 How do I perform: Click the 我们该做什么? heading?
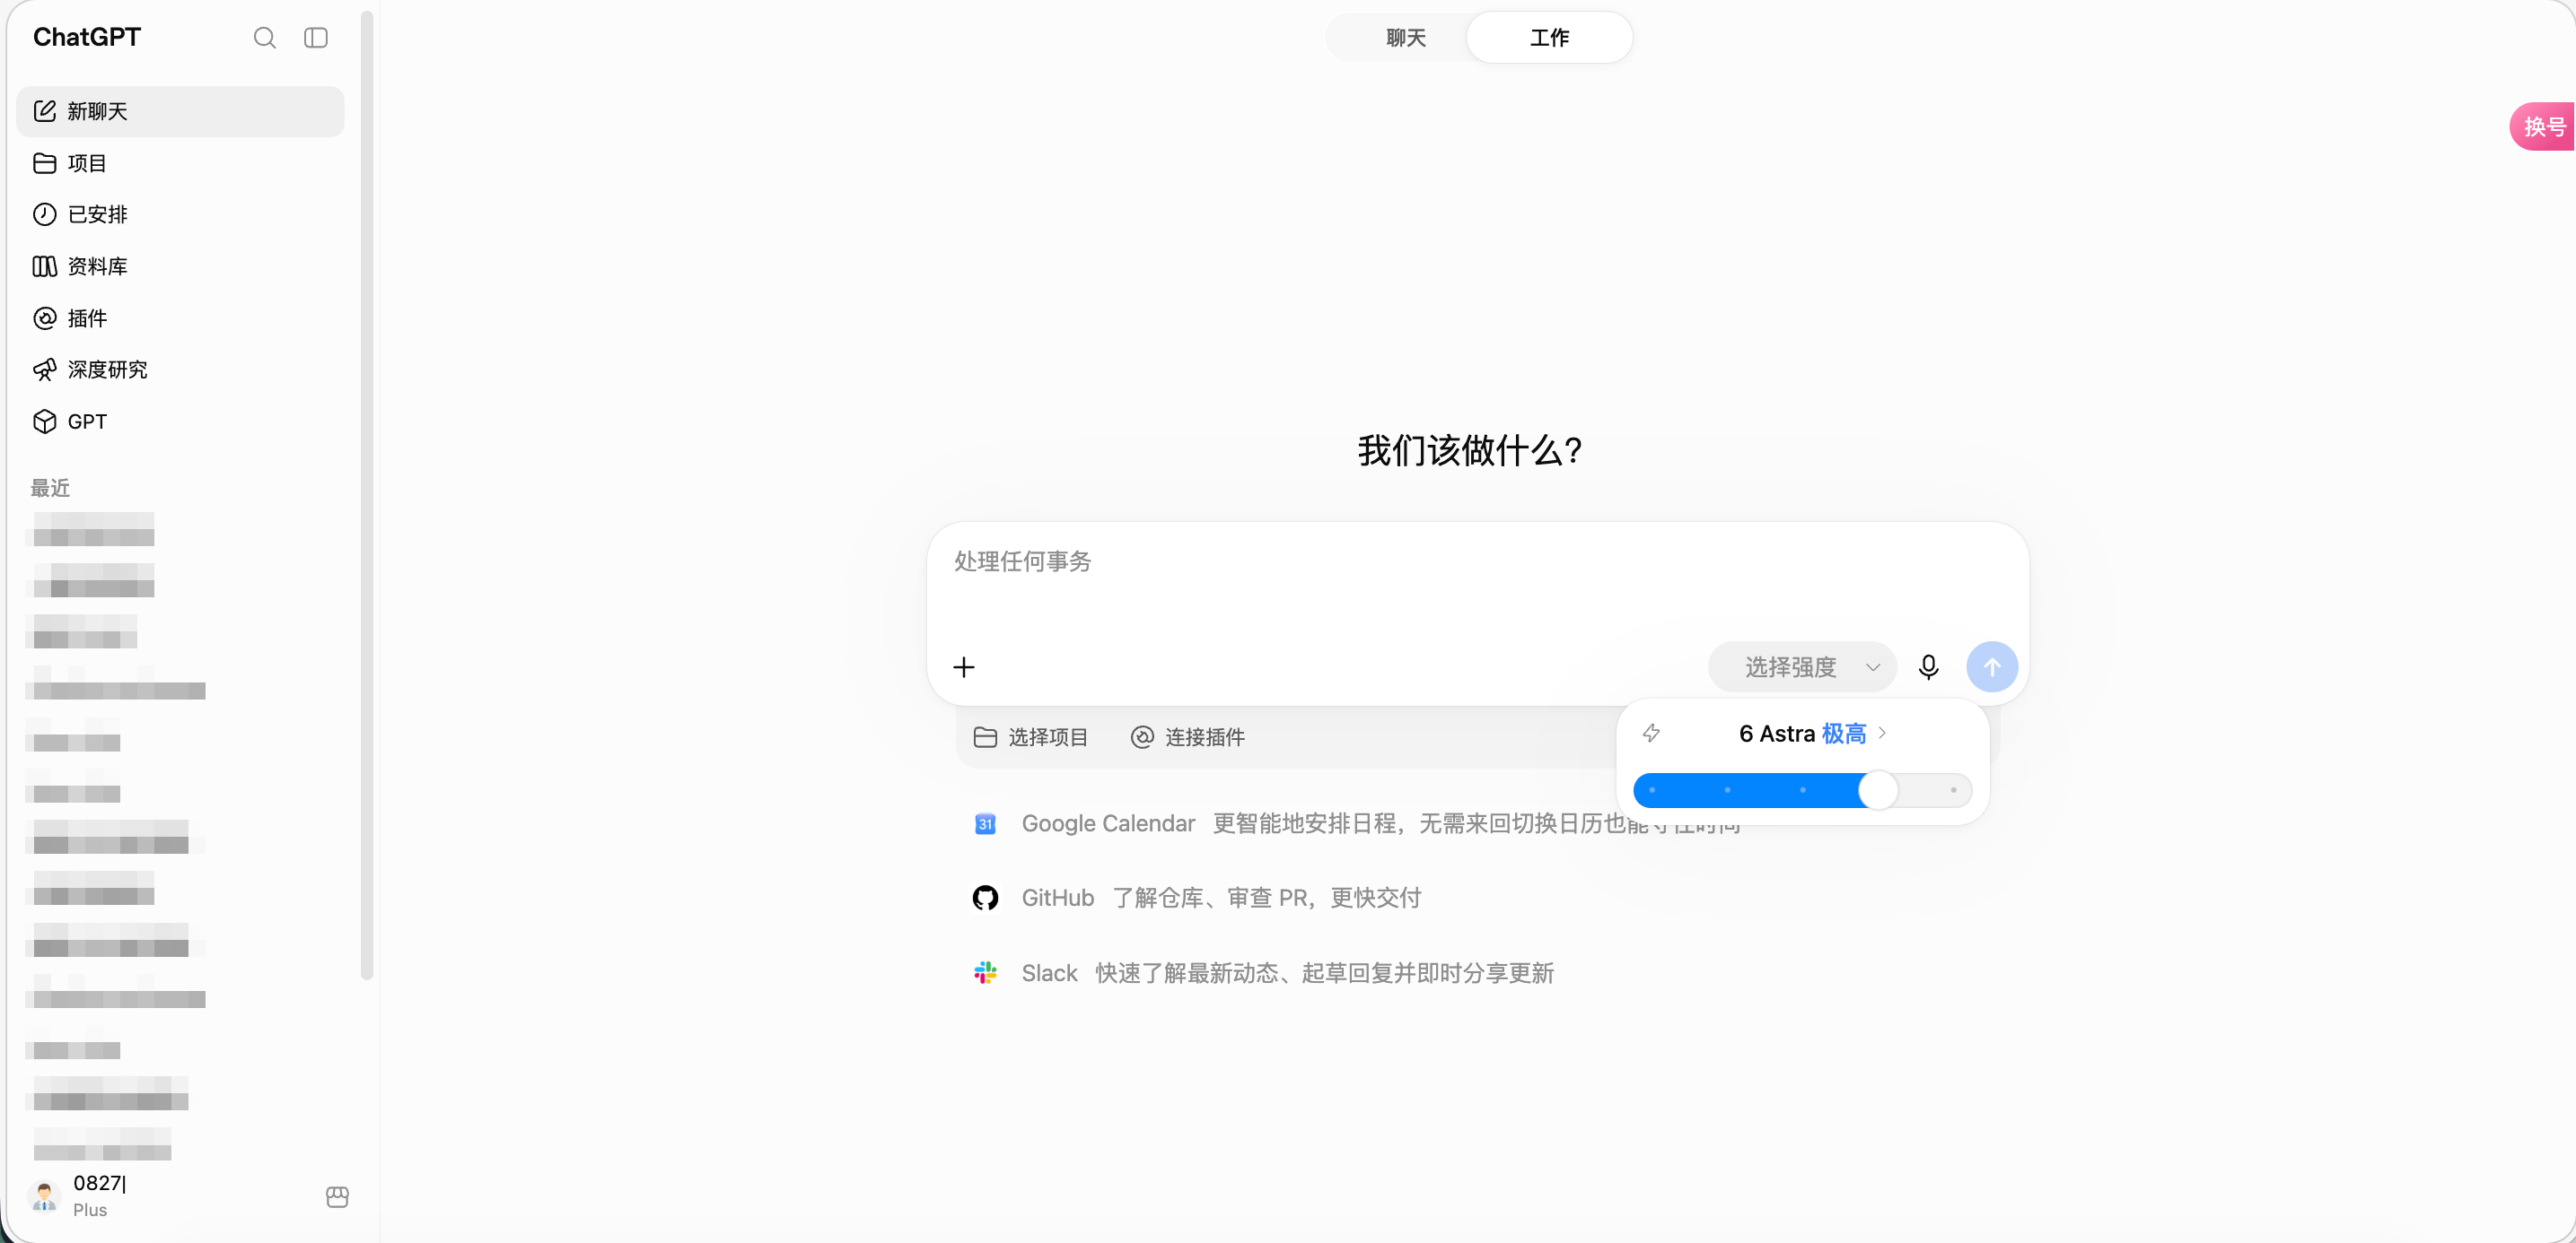[1469, 450]
